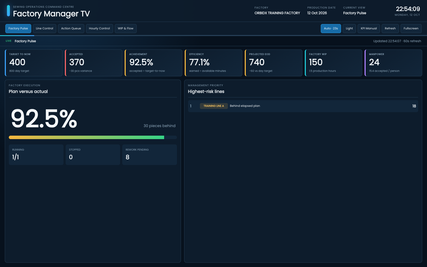Click the 'Highest-risk lines' heading
The height and width of the screenshot is (267, 427).
coord(206,92)
